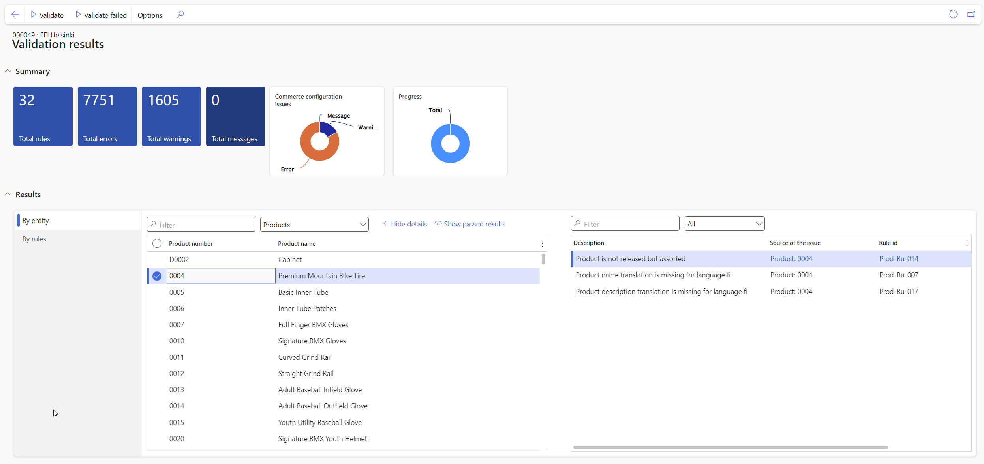Sort by Rule id column header
Image resolution: width=984 pixels, height=464 pixels.
tap(888, 243)
